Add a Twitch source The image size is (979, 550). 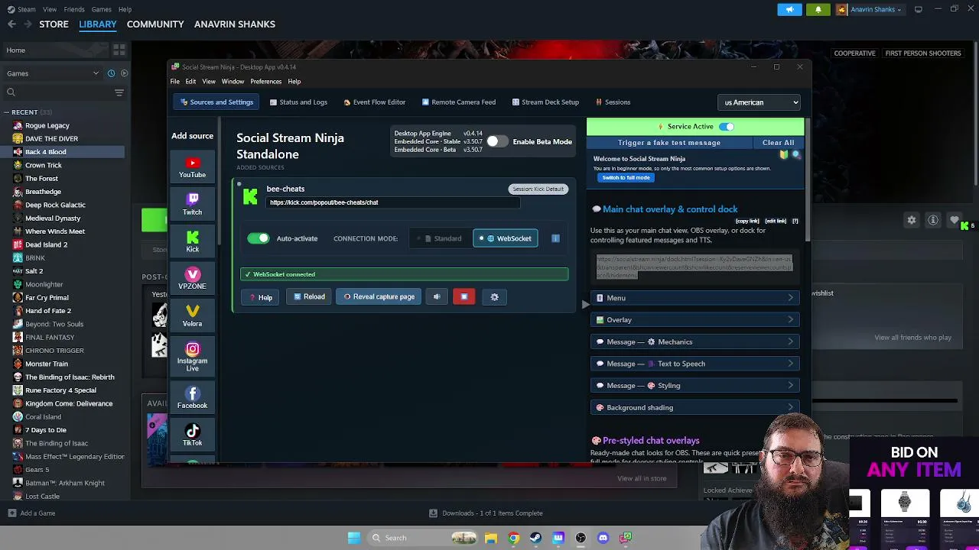point(192,204)
